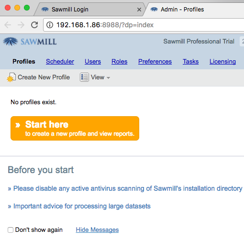
Task: Reload the page with the refresh icon
Action: click(x=34, y=25)
